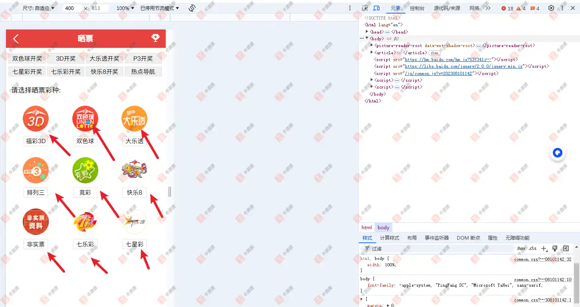Switch to the 控制台 tab
The image size is (580, 307).
tap(417, 8)
